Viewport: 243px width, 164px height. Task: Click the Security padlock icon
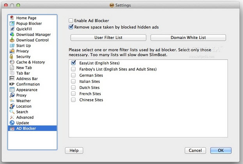pos(12,57)
